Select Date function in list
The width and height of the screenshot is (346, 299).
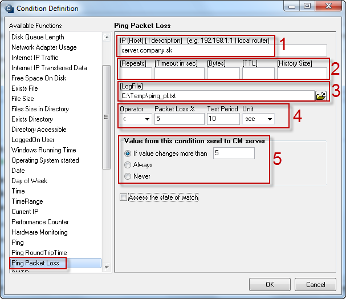pyautogui.click(x=18, y=171)
